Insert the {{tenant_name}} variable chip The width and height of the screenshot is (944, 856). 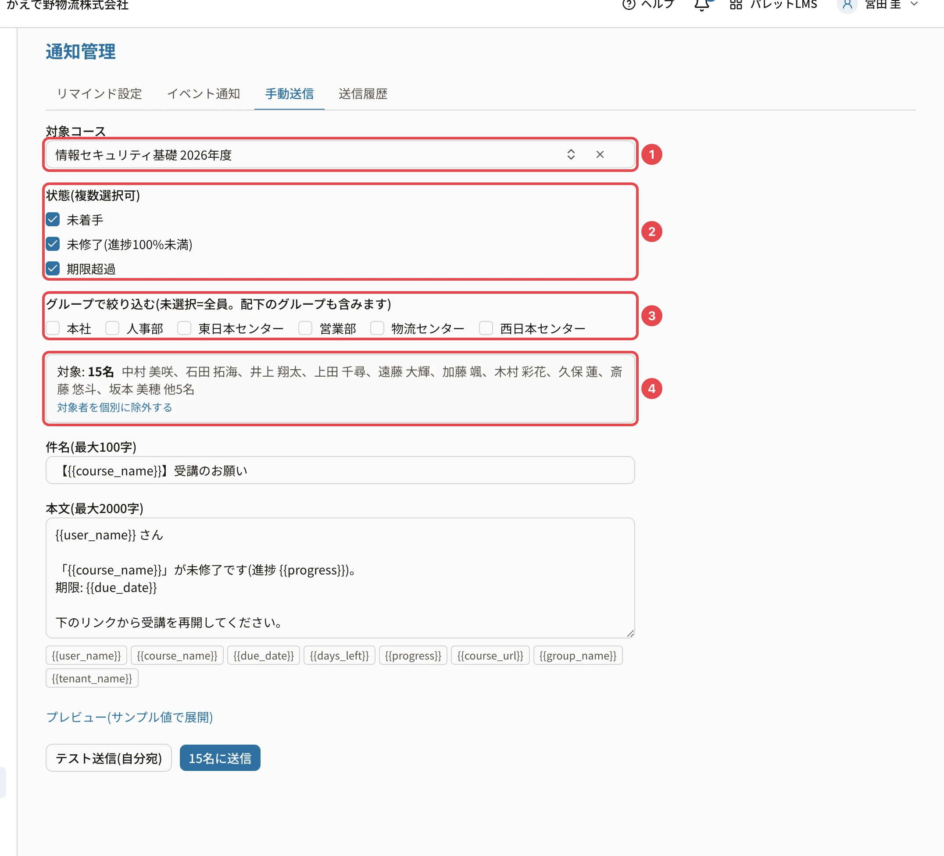92,678
